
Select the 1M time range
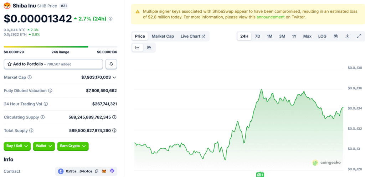269,37
